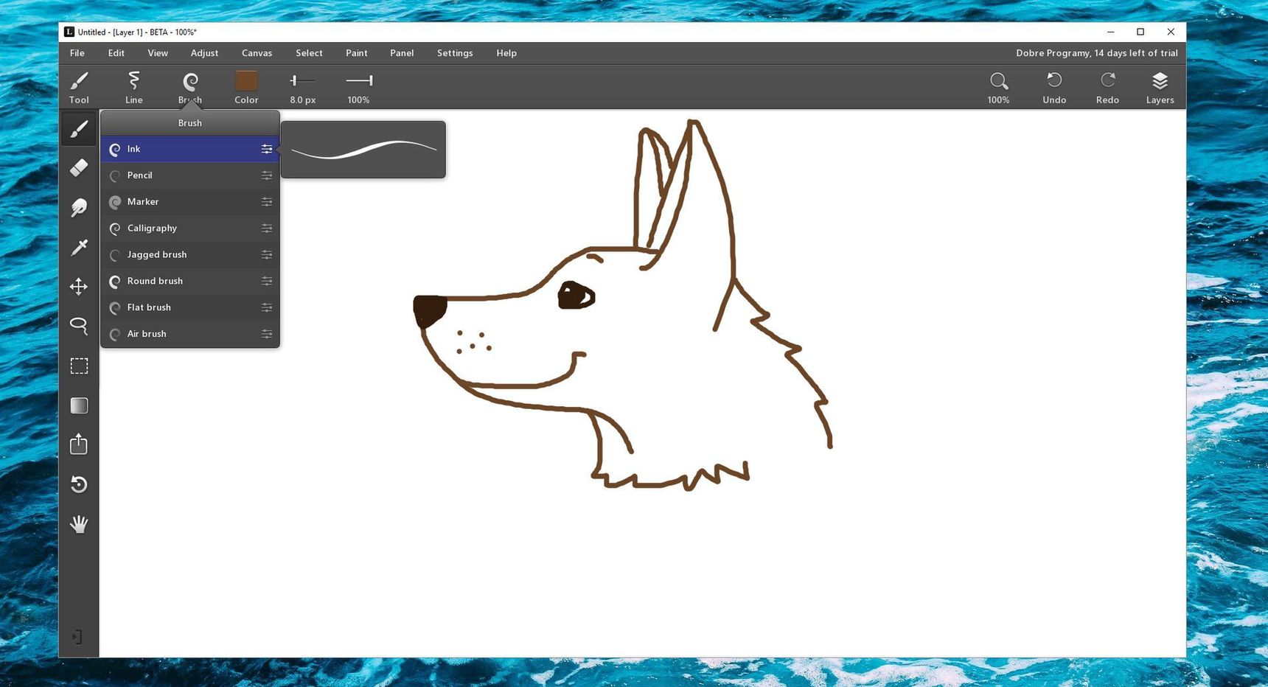Click the Redo button
The width and height of the screenshot is (1268, 687).
tap(1107, 87)
